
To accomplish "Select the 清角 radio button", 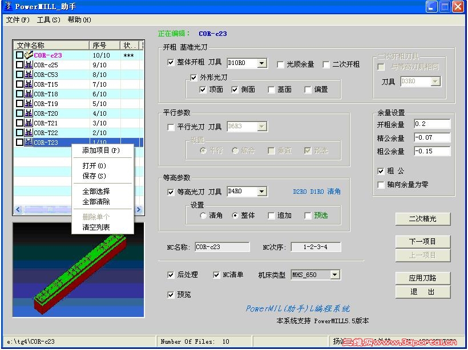I will (203, 215).
